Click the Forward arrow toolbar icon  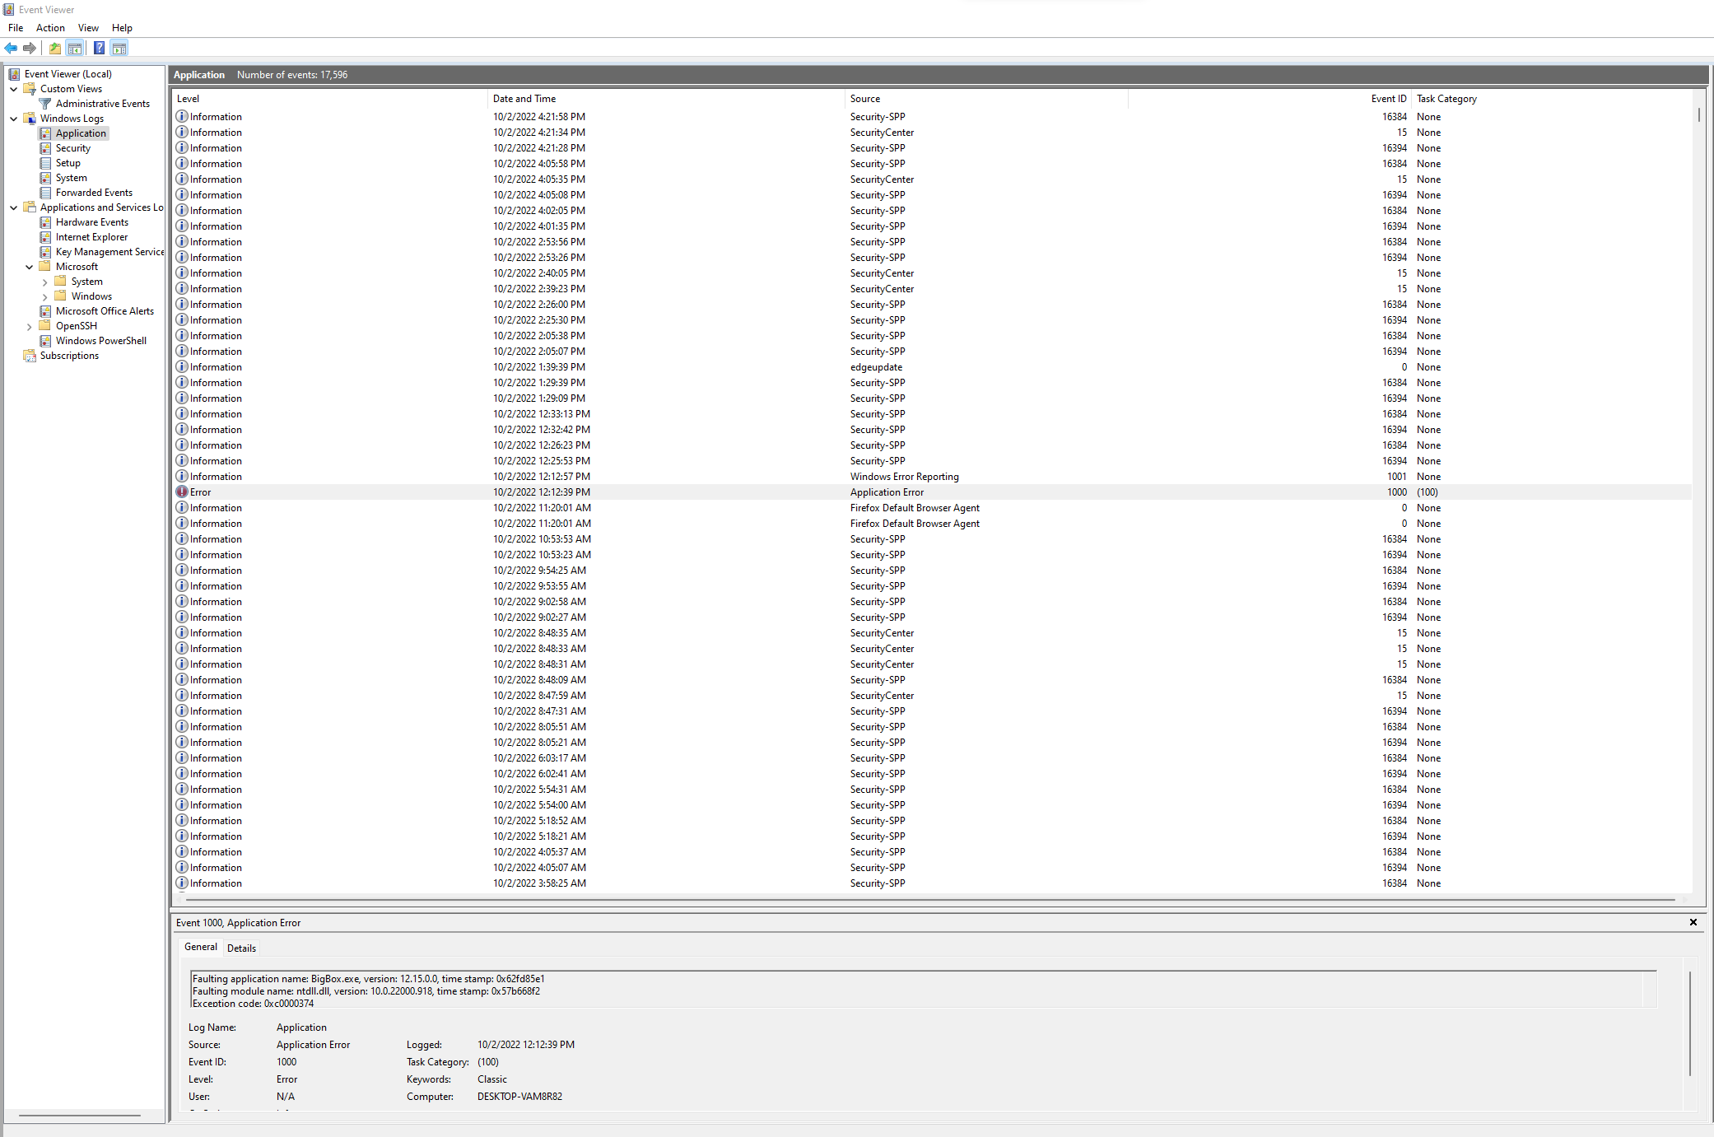tap(30, 49)
